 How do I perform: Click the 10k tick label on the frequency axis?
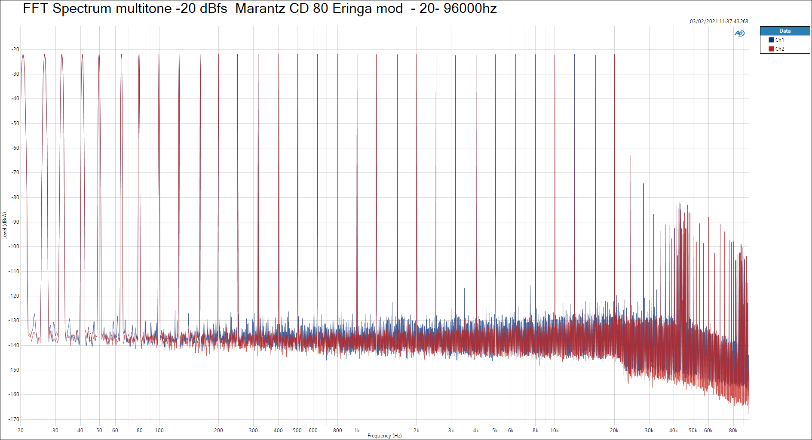point(555,431)
